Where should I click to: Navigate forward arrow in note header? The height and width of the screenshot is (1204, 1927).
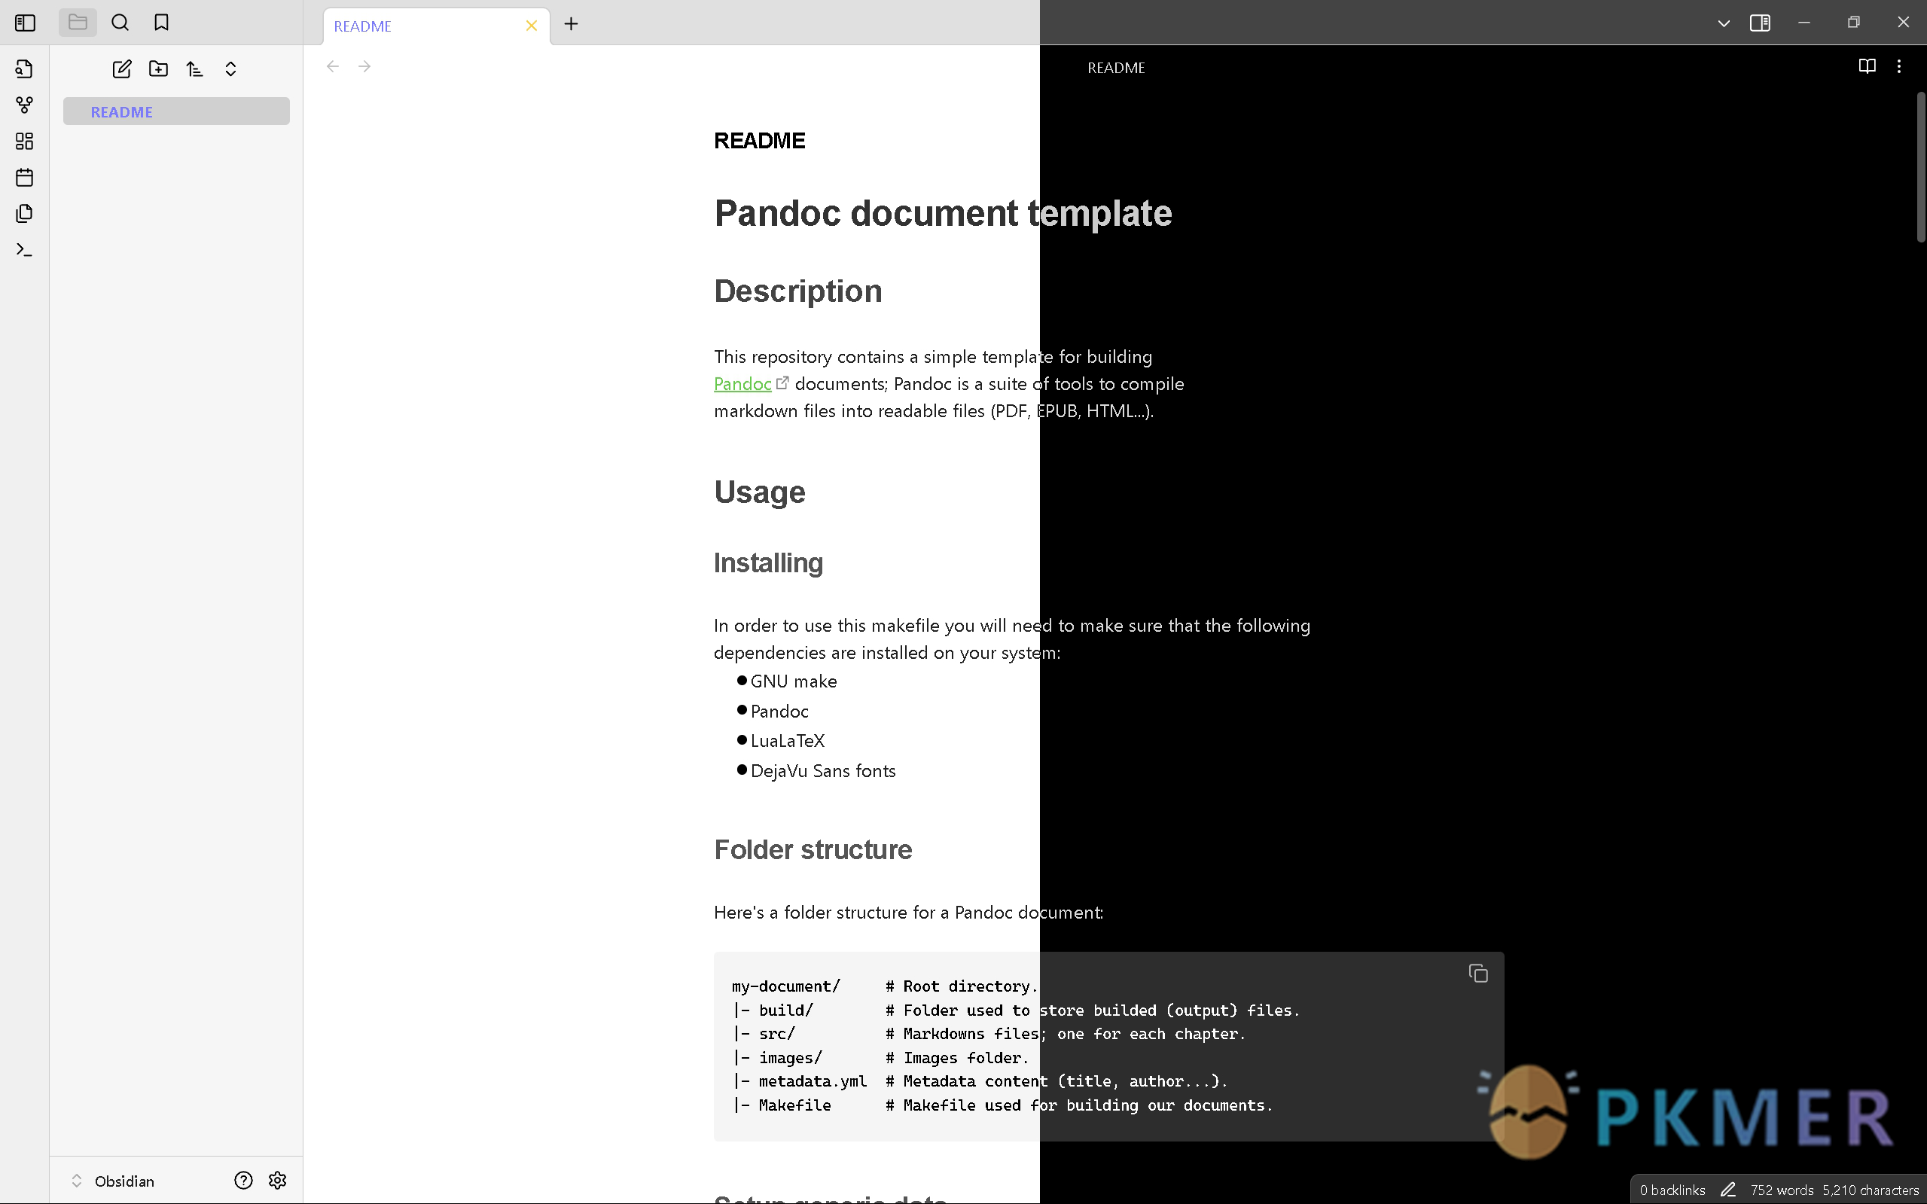[364, 66]
